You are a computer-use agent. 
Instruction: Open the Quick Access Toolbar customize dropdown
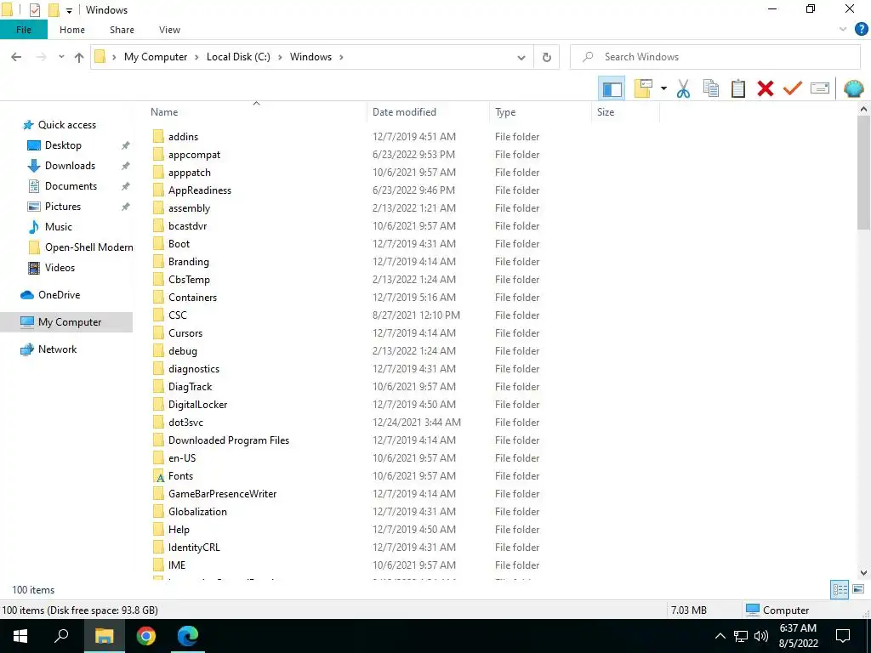[x=69, y=10]
